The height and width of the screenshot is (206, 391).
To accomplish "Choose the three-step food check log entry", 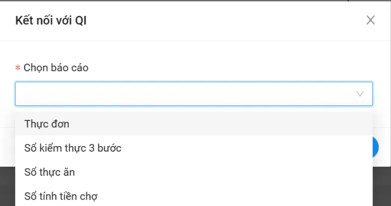I will (x=73, y=148).
